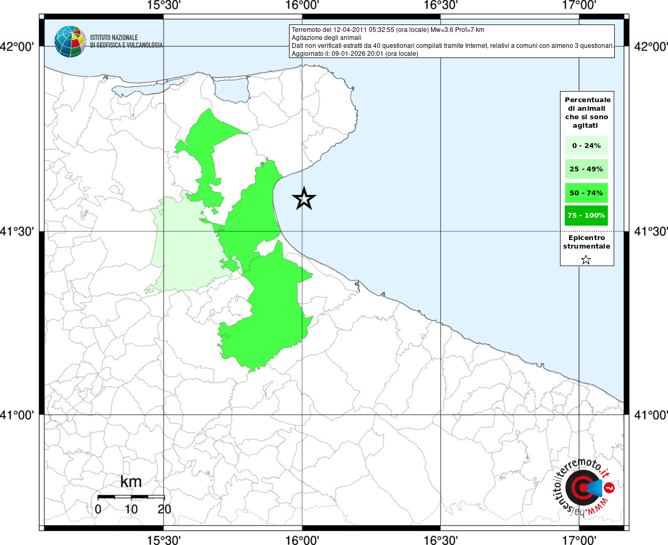Select the 25 - 49% legend swatch
The image size is (668, 545).
[586, 169]
